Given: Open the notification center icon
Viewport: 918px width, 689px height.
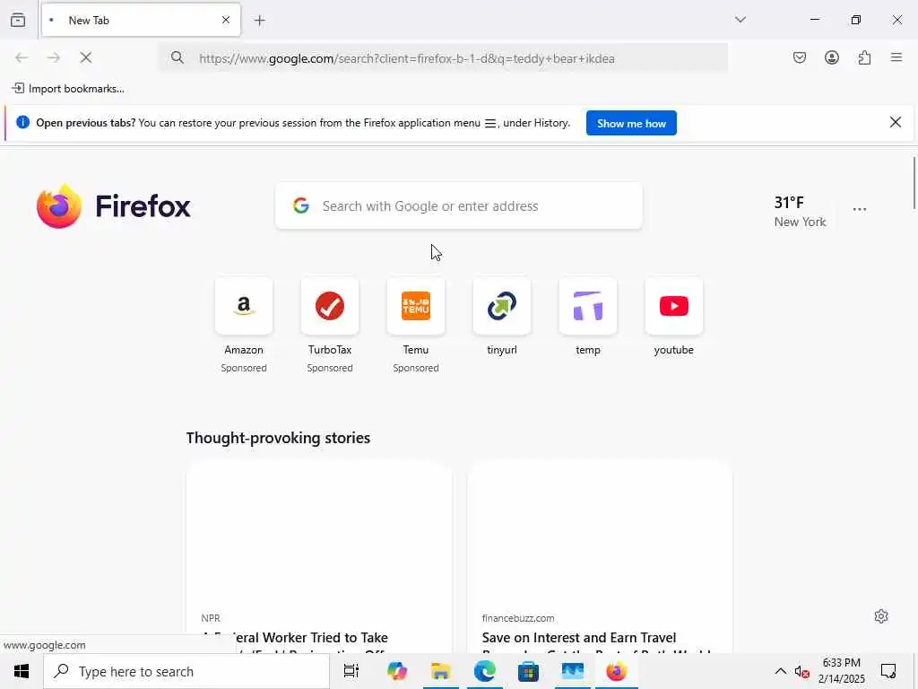Looking at the screenshot, I should tap(888, 671).
